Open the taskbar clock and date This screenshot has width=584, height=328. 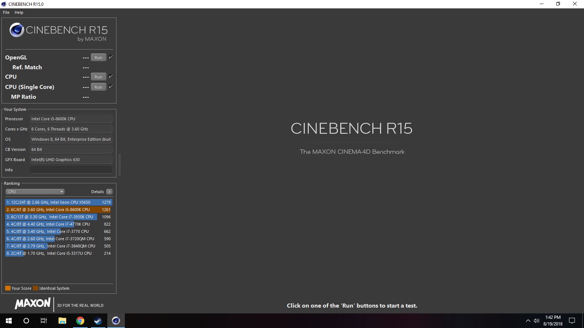[x=553, y=321]
